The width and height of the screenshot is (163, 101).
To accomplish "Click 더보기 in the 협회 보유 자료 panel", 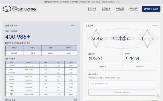I will pos(74,25).
